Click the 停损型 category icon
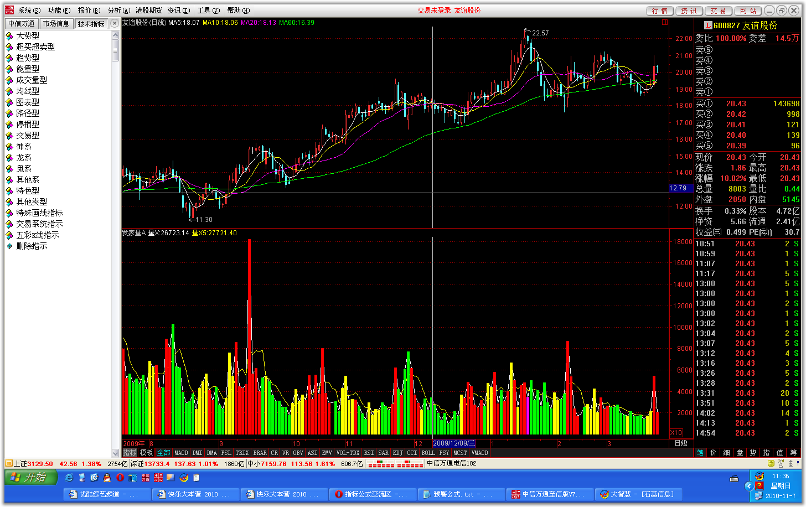 9,125
